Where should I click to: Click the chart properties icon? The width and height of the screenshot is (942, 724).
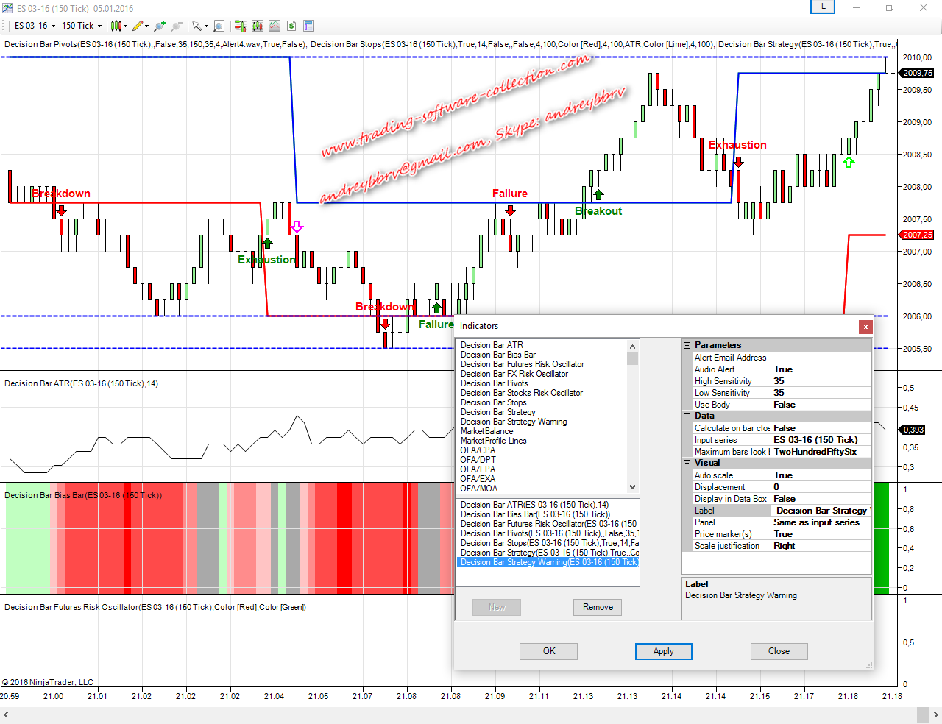point(308,26)
